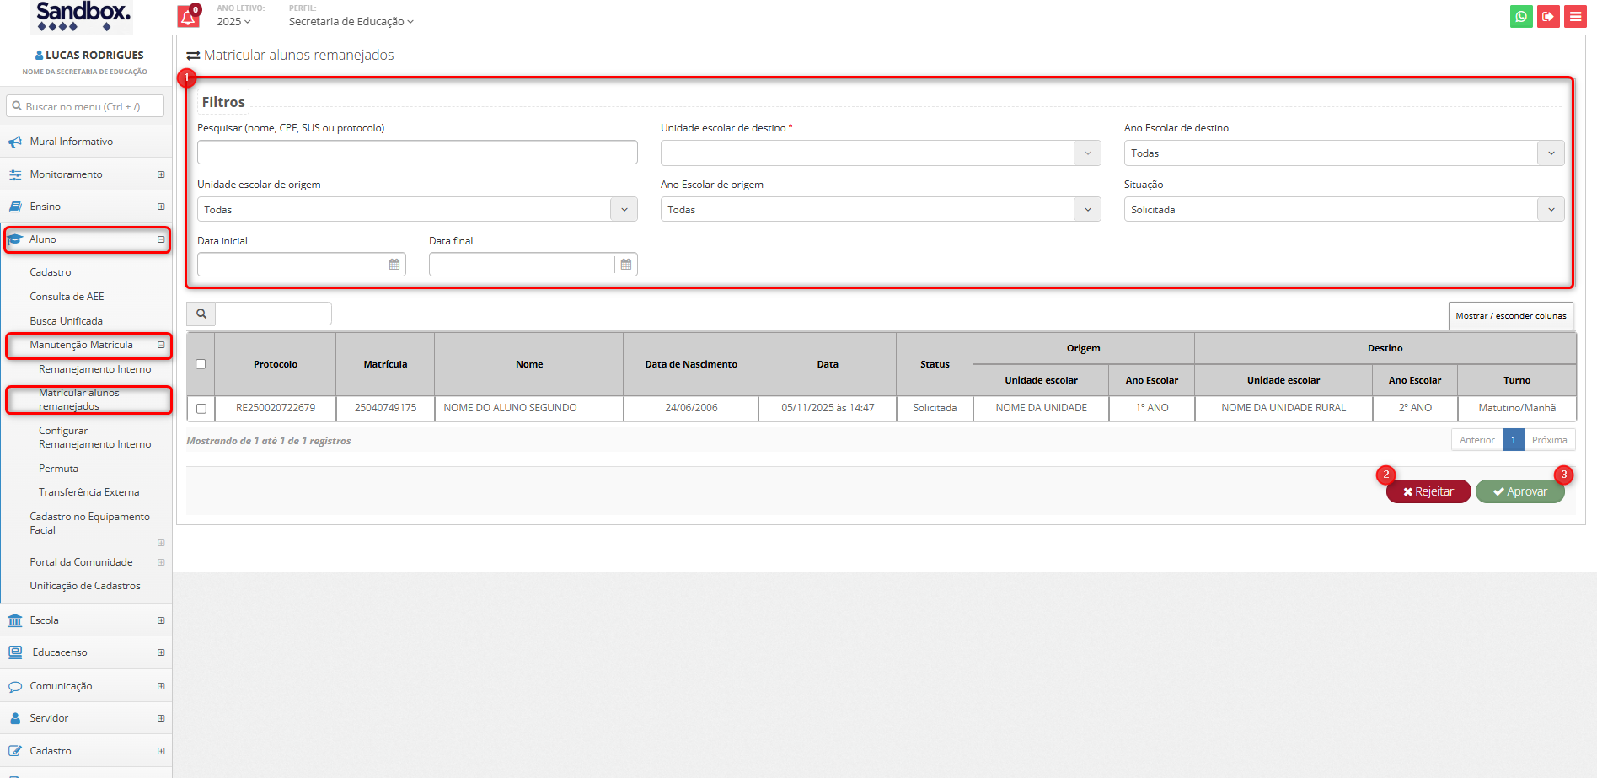Check the row for protocol RE250020722679
Image resolution: width=1597 pixels, height=778 pixels.
[201, 409]
